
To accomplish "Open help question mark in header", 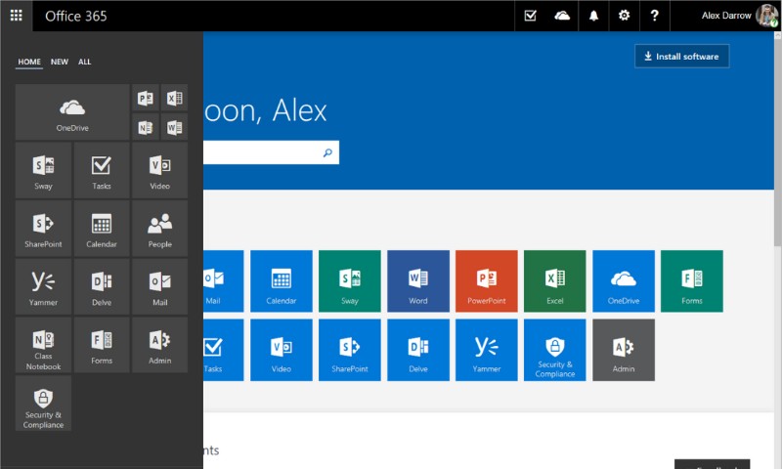I will [x=654, y=16].
